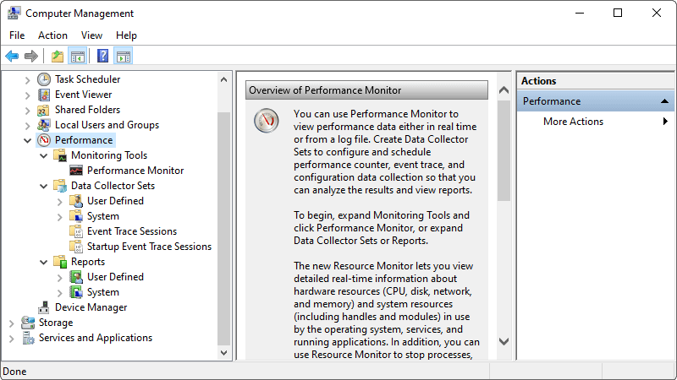Collapse the Monitoring Tools node

[44, 155]
